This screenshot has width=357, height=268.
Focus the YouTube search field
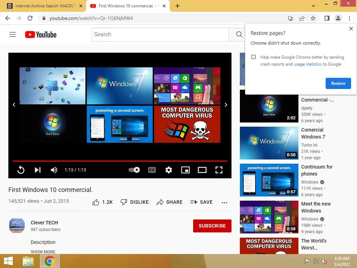160,35
